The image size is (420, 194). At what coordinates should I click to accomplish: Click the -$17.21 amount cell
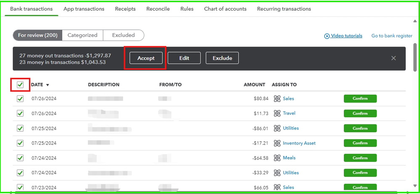point(261,143)
